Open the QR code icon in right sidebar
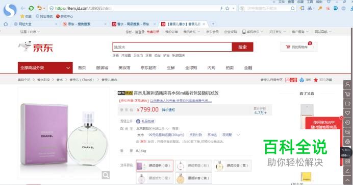 tap(348, 161)
